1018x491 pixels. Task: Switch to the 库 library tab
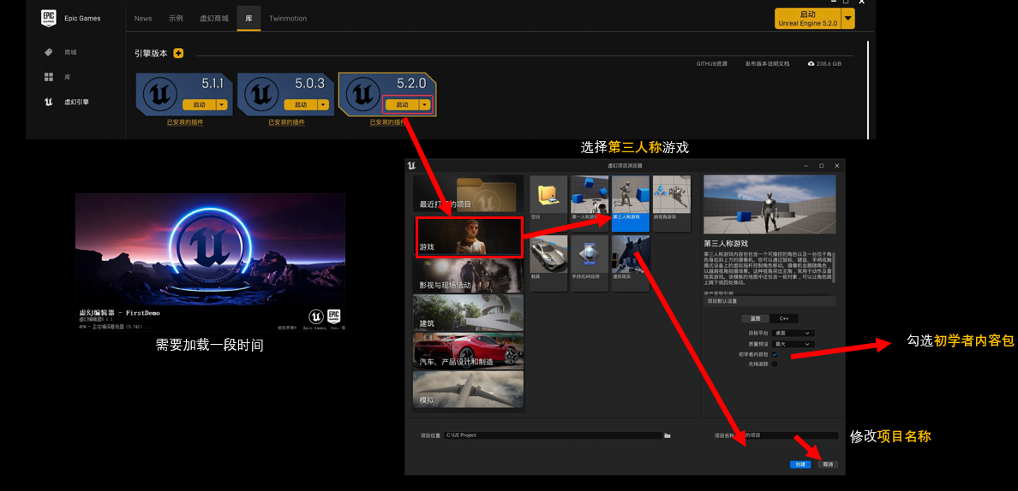[x=249, y=18]
